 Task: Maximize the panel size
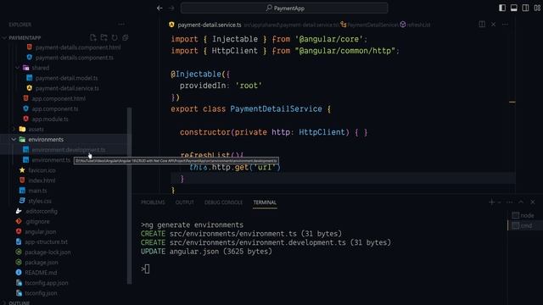[x=521, y=202]
